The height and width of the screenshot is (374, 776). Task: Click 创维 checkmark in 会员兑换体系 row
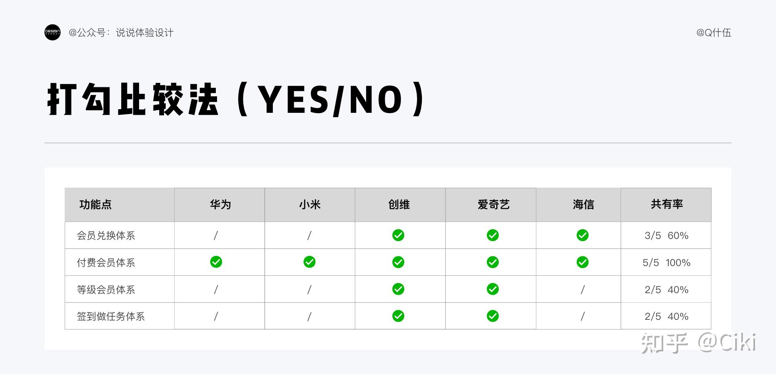(398, 235)
